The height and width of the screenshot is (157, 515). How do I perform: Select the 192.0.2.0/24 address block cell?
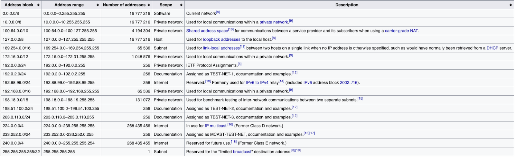click(21, 74)
